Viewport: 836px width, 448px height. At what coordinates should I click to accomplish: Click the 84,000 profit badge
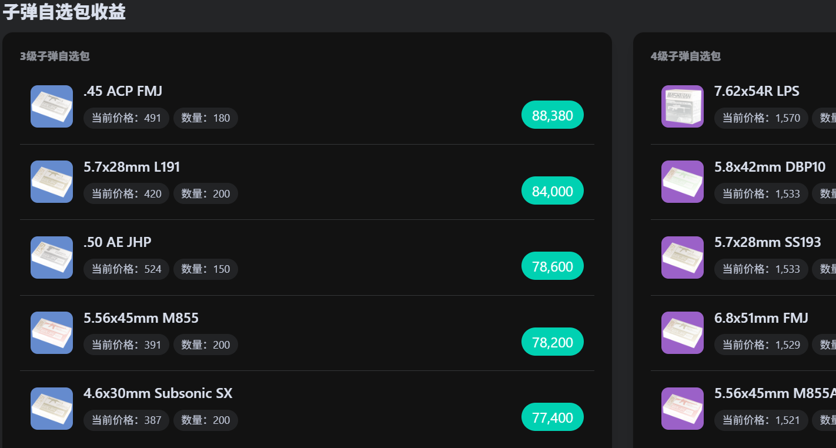[x=552, y=191]
